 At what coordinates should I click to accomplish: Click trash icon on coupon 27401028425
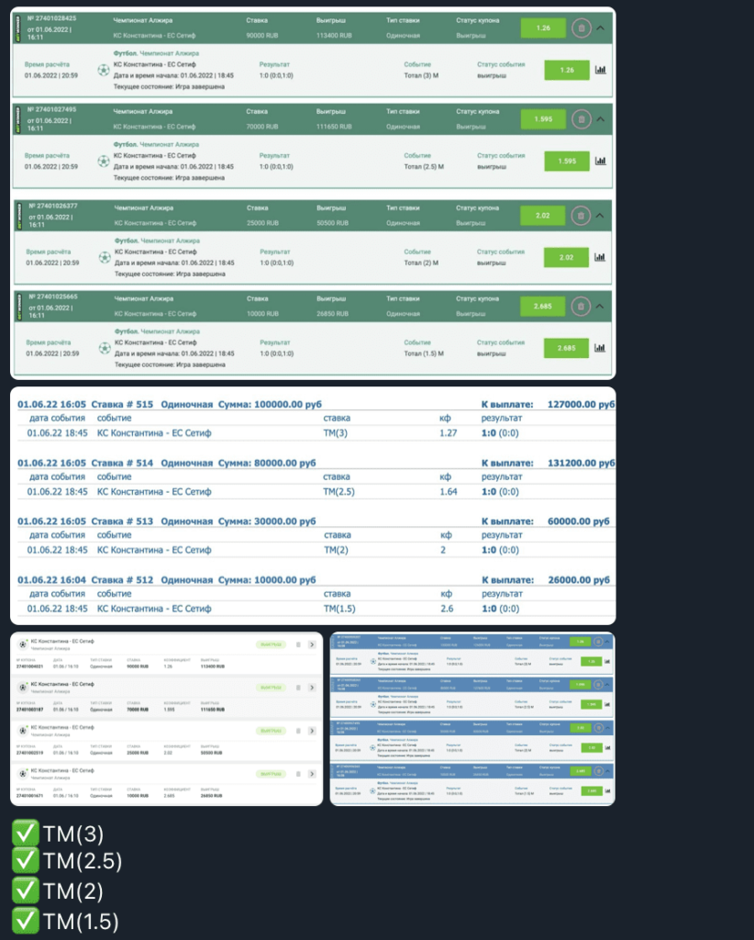(x=580, y=28)
